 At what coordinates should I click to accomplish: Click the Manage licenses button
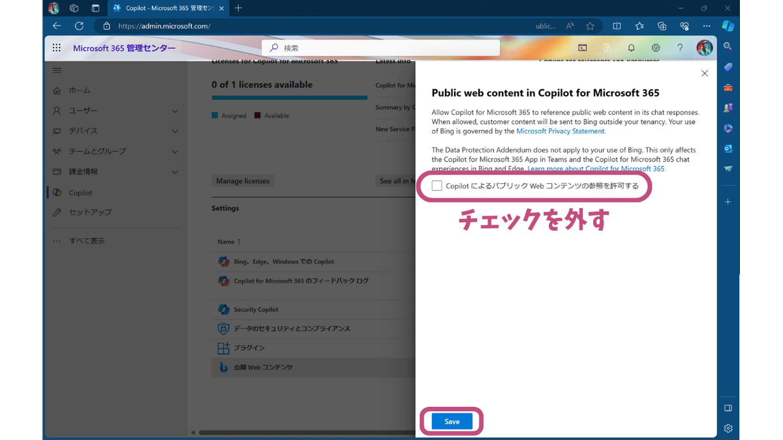click(x=243, y=181)
